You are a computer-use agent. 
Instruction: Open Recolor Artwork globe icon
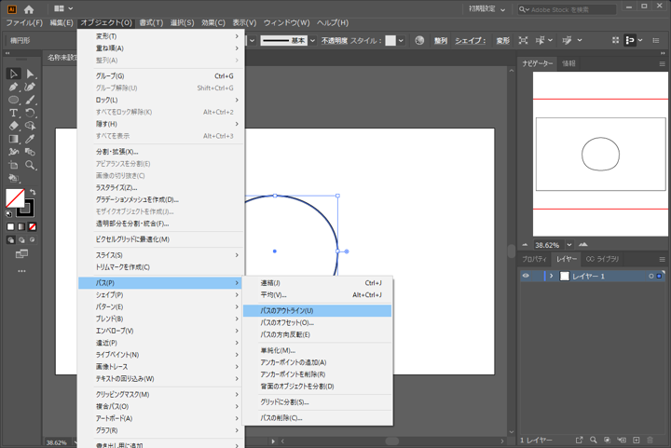(419, 40)
